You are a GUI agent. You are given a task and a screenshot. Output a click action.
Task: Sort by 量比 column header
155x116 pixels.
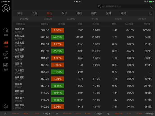(114, 24)
